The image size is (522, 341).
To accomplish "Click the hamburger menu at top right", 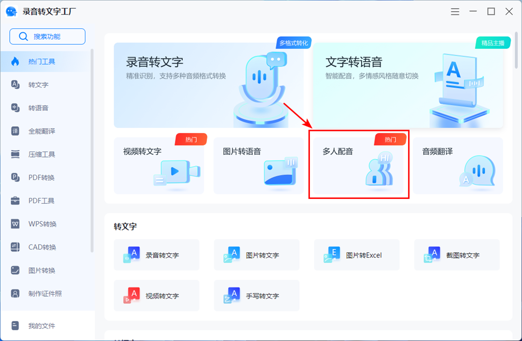I will pyautogui.click(x=455, y=12).
